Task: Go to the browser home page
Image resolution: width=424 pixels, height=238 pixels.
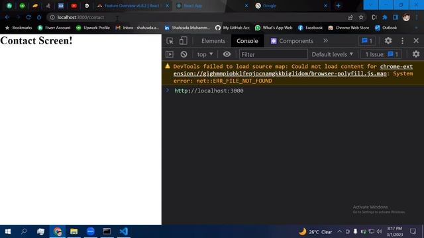Action: [39, 17]
